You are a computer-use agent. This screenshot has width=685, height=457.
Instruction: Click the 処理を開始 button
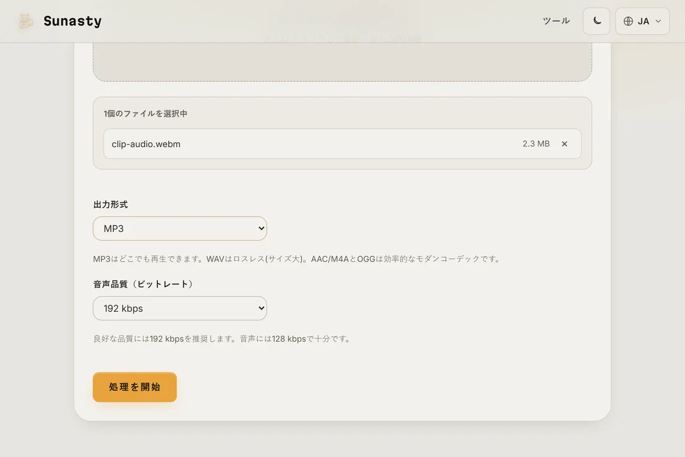point(135,387)
